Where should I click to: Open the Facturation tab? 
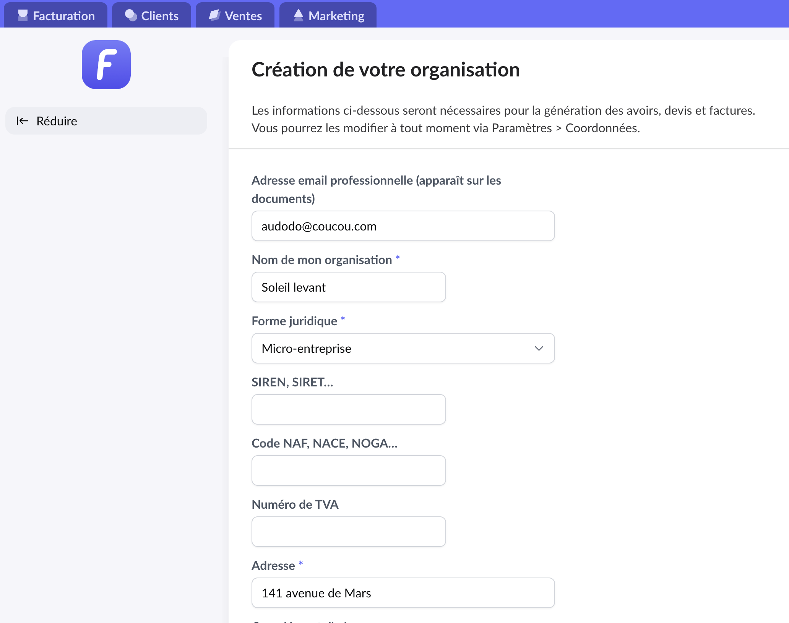coord(56,16)
